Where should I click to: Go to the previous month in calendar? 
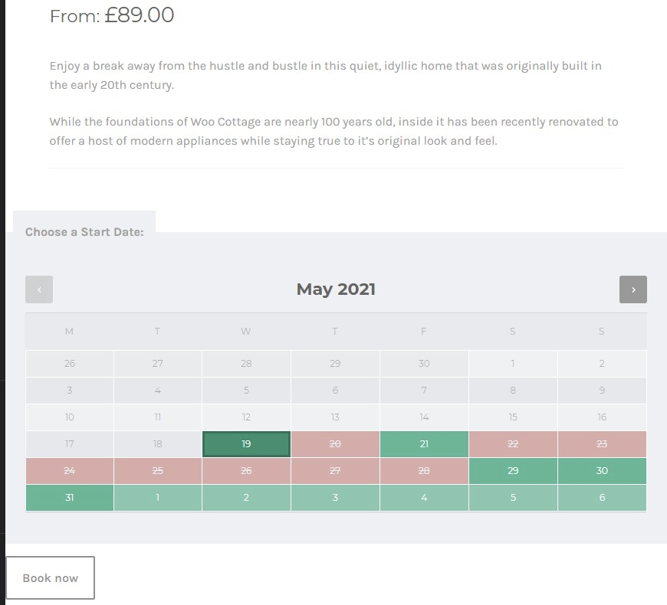pos(39,289)
